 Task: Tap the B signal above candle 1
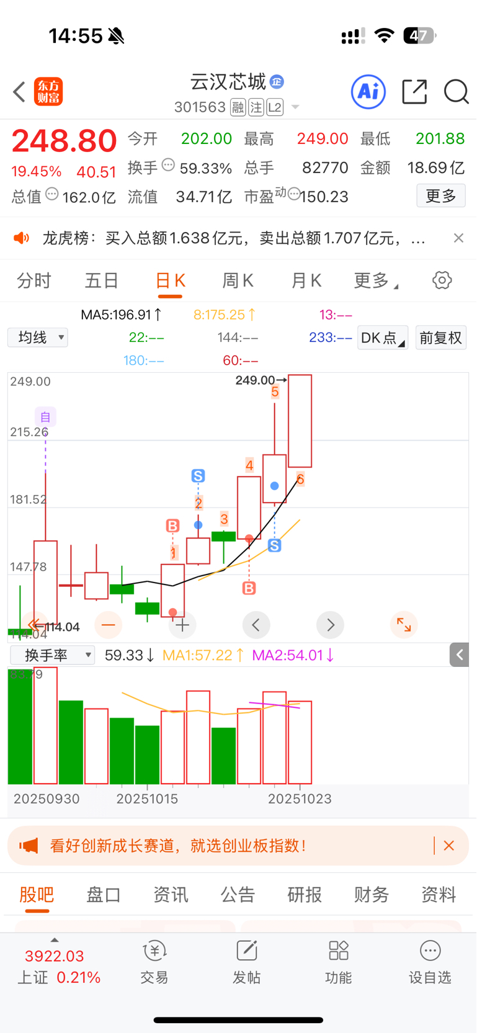pos(172,526)
